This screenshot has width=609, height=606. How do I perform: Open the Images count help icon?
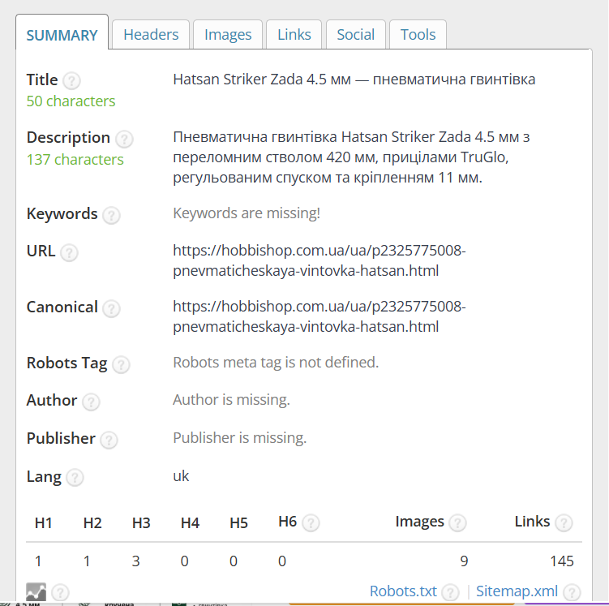click(457, 523)
